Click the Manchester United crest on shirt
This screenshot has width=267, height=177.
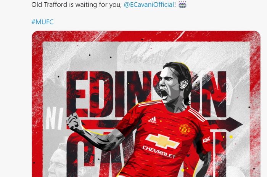click(x=185, y=129)
